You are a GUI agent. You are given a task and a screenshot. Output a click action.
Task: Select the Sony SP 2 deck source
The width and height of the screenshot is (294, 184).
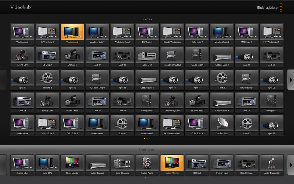tap(147, 57)
